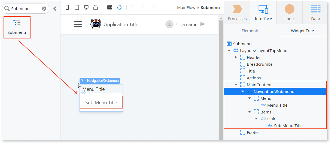331x144 pixels.
Task: Select Menu Title in widget tree
Action: [x=277, y=105]
